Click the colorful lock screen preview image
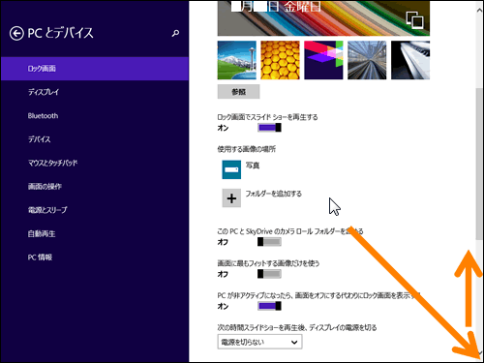Viewport: 484px width, 363px height. (323, 18)
